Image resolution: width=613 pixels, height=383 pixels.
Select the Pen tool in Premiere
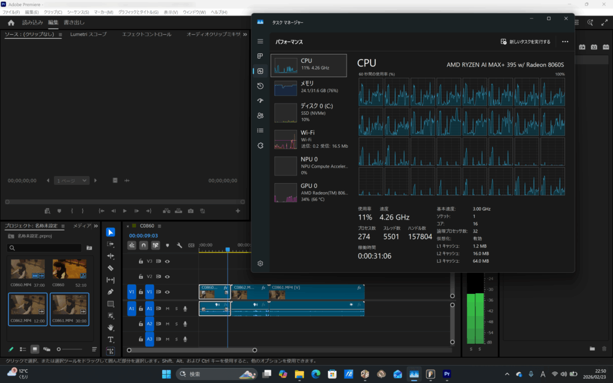[111, 292]
